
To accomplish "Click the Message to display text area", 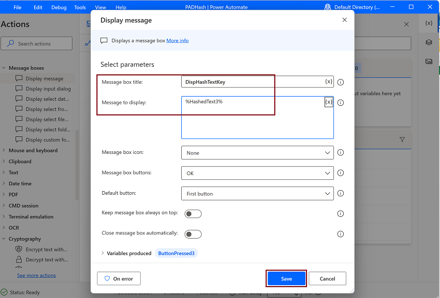I will click(254, 121).
